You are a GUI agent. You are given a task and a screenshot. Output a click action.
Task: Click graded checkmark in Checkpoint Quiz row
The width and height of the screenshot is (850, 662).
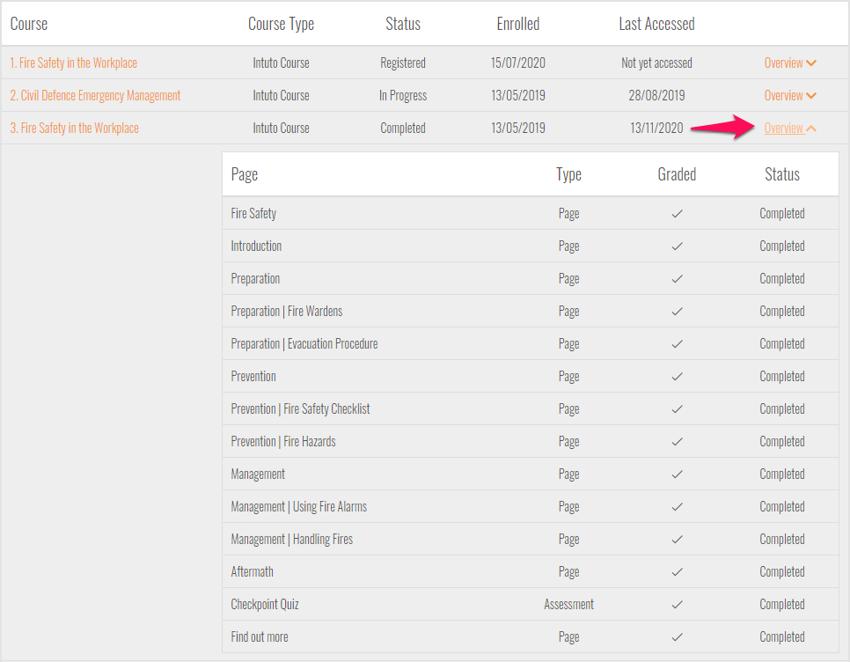[677, 605]
